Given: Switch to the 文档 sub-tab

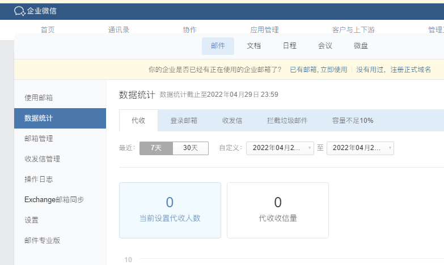Looking at the screenshot, I should coord(254,46).
